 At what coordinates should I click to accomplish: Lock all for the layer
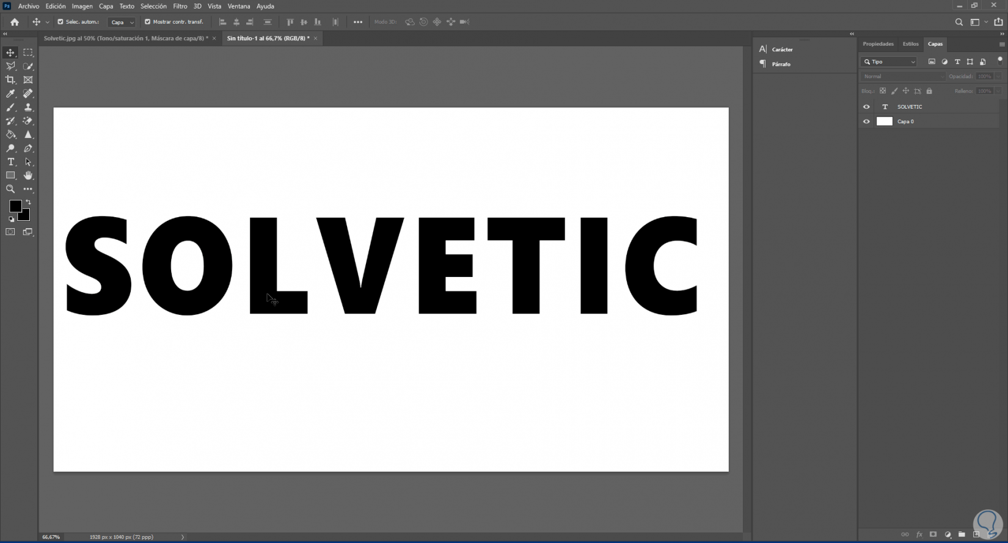click(929, 91)
